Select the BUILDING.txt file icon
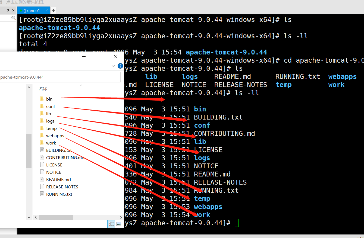 pyautogui.click(x=42, y=150)
